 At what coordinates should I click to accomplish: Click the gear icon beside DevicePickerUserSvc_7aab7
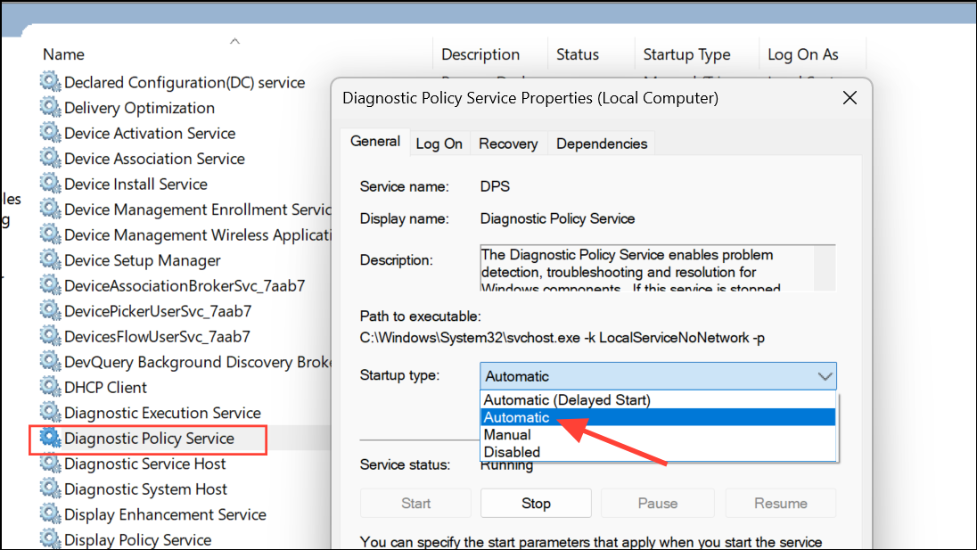[51, 311]
